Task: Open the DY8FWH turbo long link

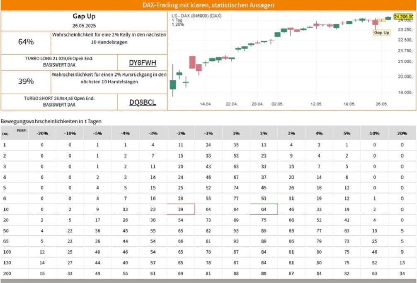Action: tap(143, 62)
